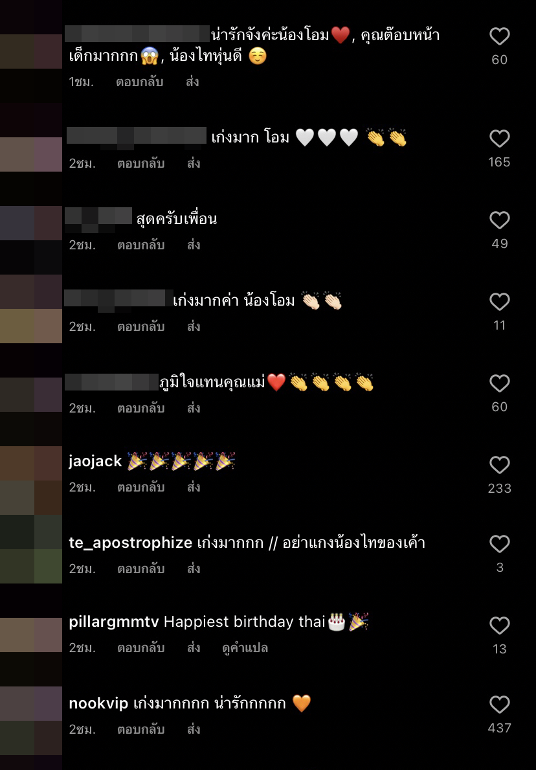Like the ภูมิใจแทนคุณแม่ comment

tap(499, 383)
